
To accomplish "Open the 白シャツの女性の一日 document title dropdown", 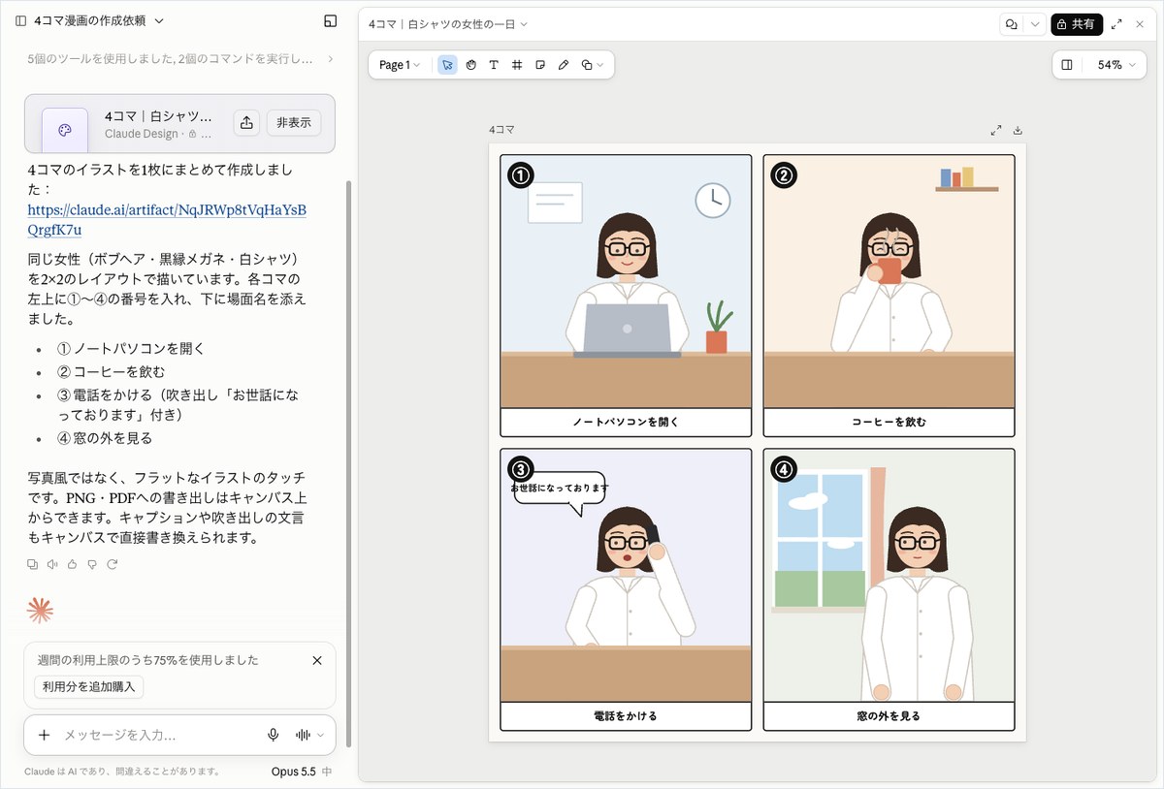I will tap(448, 24).
